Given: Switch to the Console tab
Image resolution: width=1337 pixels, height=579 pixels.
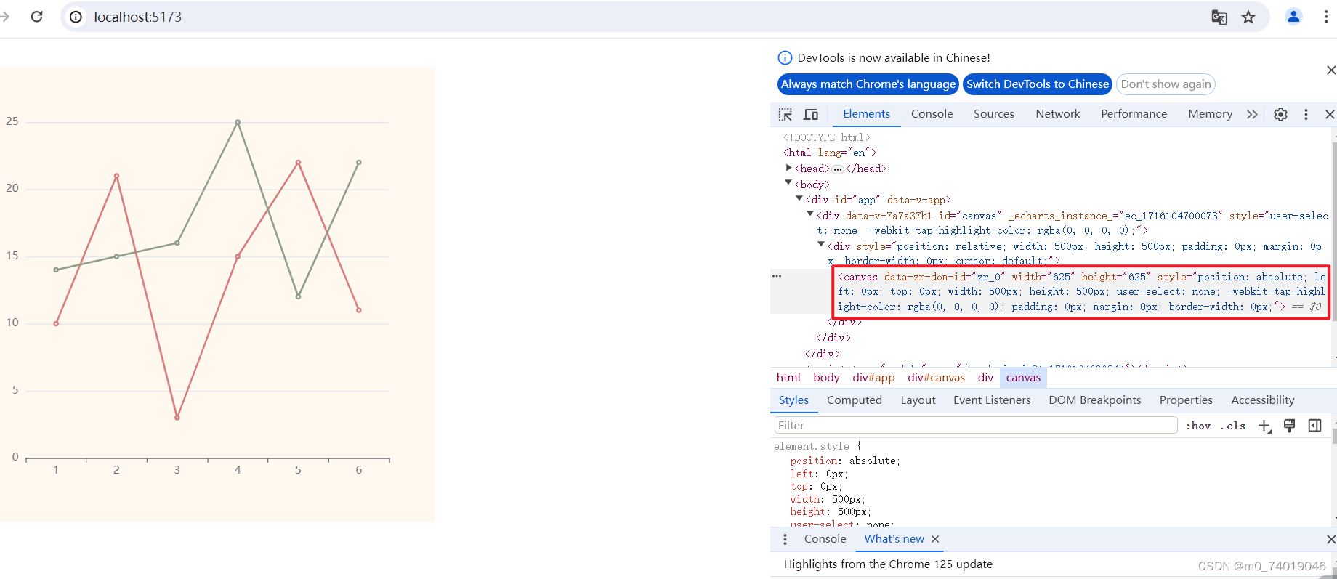Looking at the screenshot, I should tap(932, 114).
